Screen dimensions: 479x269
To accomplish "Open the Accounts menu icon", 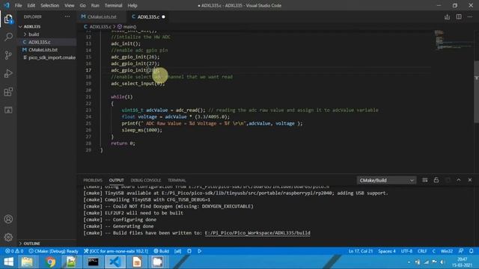I will point(8,219).
